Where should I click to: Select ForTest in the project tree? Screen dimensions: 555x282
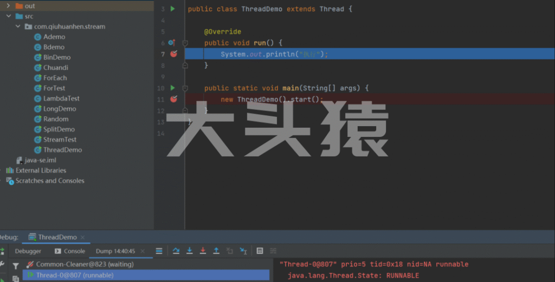coord(54,88)
